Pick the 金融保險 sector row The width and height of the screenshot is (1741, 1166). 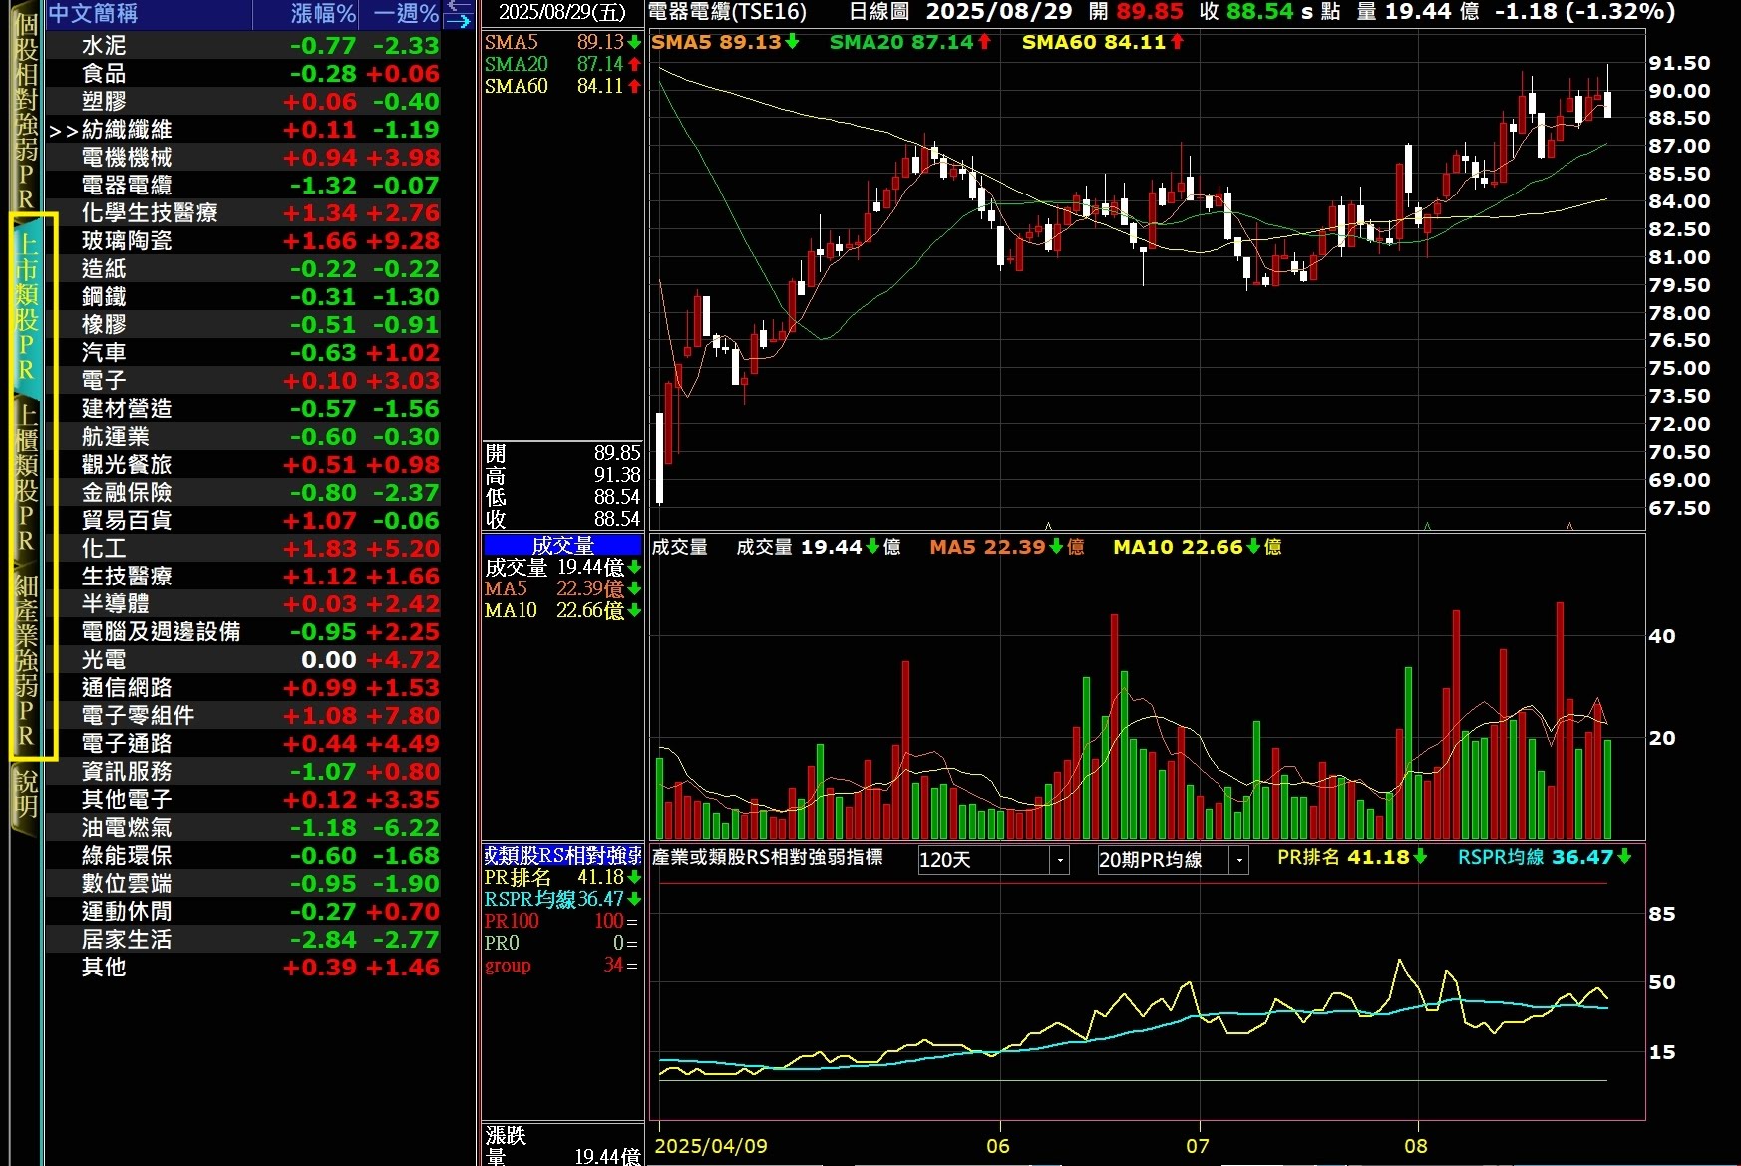click(127, 493)
